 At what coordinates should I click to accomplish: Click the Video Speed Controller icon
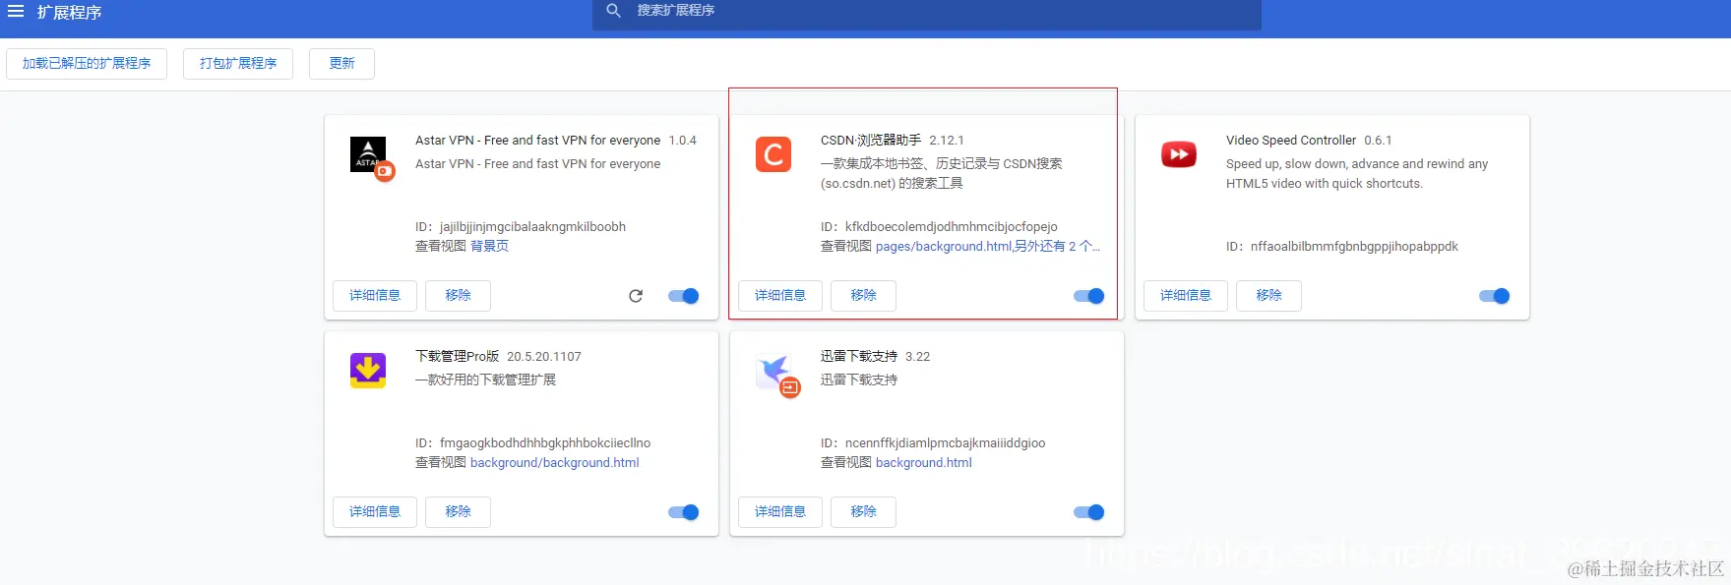pos(1179,154)
